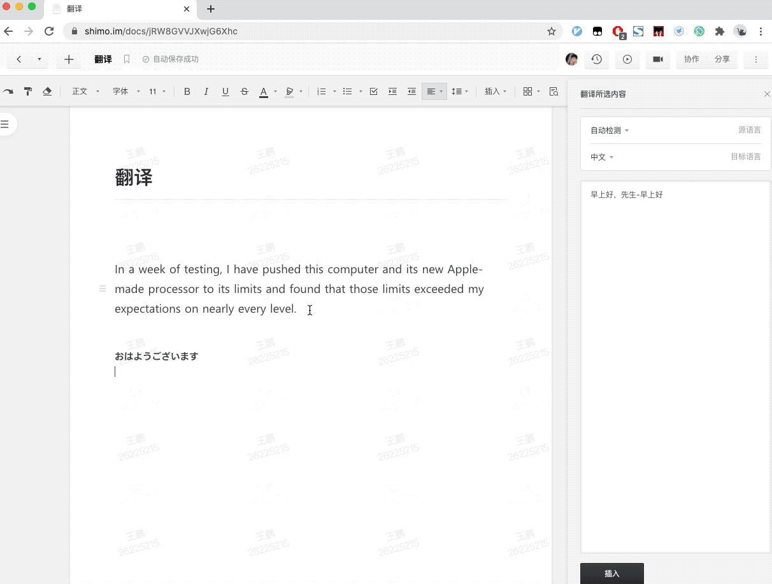Viewport: 772px width, 584px height.
Task: Click the 自动保存成功 save status
Action: click(x=171, y=59)
